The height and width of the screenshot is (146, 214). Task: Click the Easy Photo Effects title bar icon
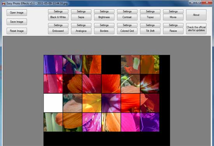[4, 3]
